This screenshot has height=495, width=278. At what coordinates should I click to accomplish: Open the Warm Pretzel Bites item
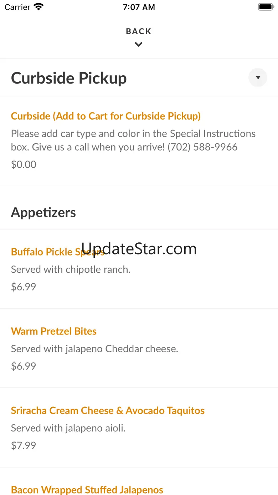54,331
